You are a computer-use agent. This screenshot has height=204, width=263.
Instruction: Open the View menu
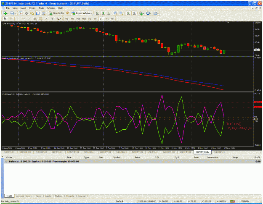[x=15, y=8]
